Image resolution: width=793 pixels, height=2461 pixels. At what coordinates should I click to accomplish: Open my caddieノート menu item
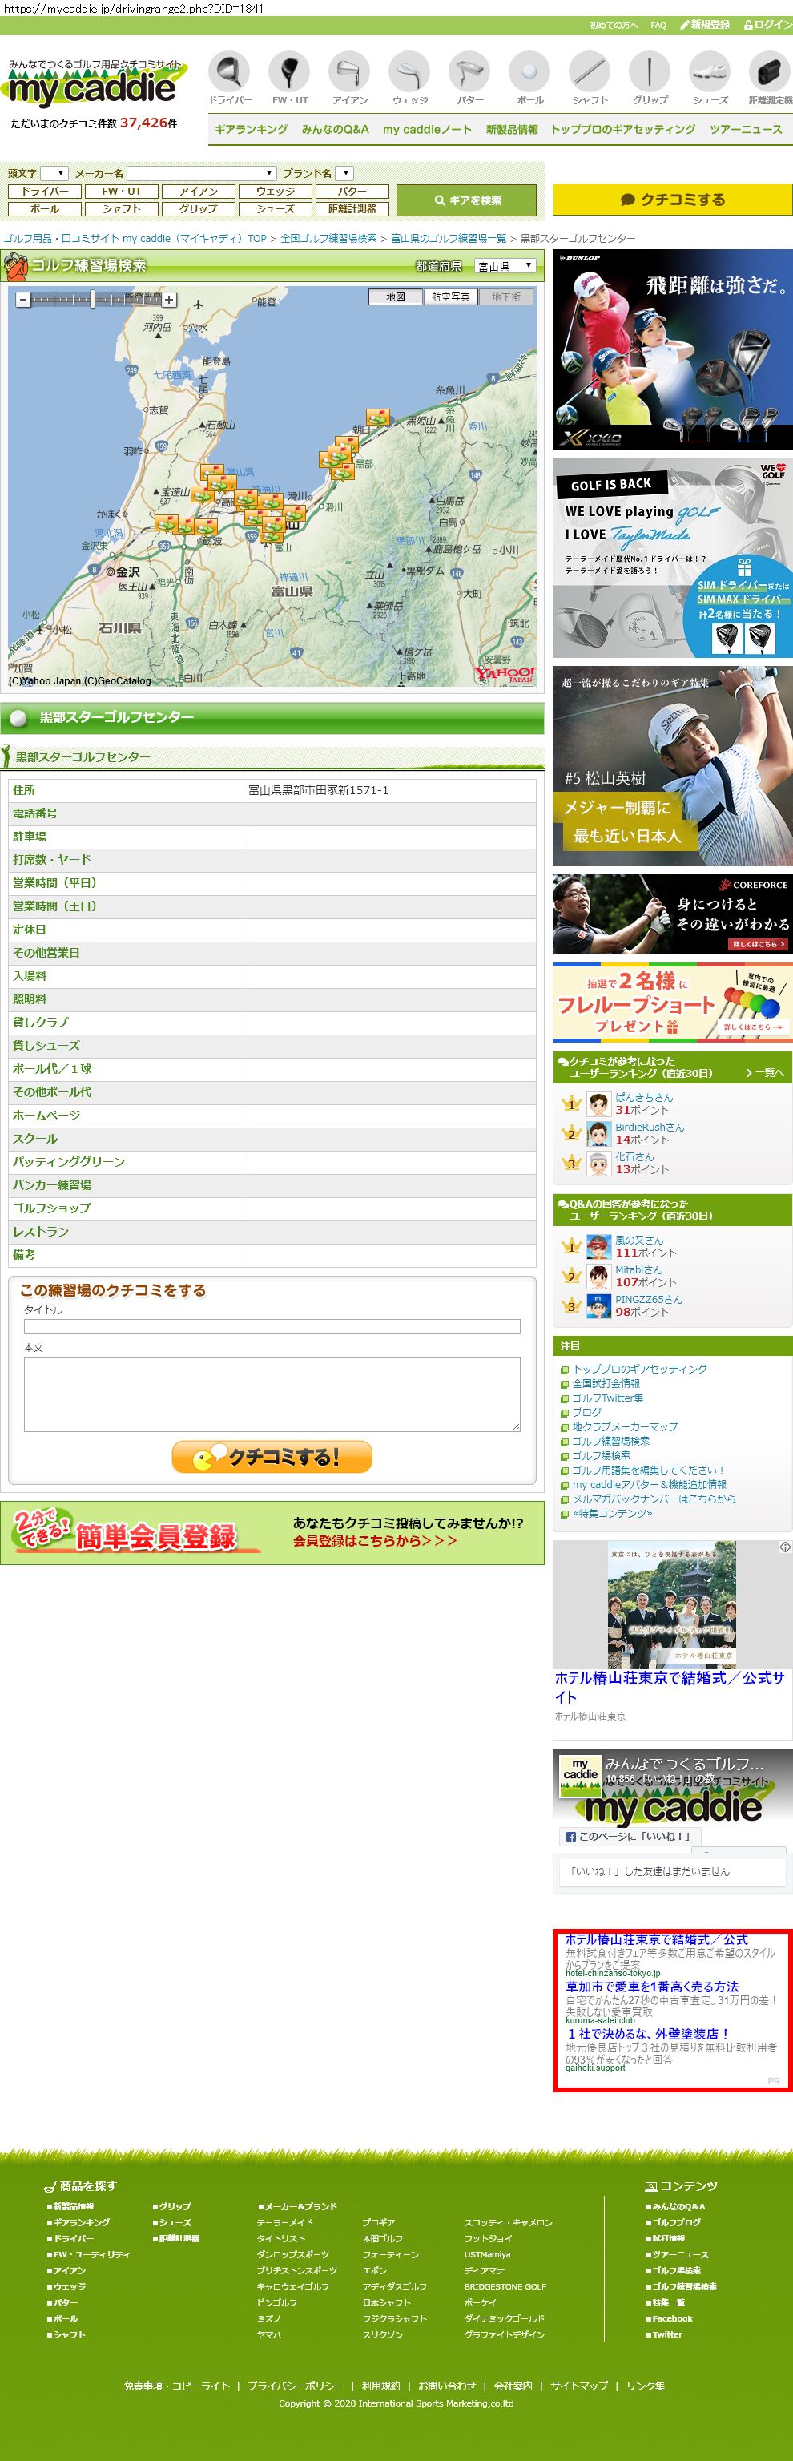pyautogui.click(x=427, y=130)
